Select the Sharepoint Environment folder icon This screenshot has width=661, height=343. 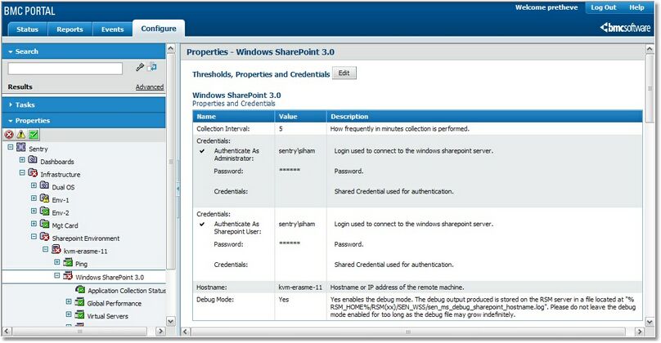(x=45, y=237)
